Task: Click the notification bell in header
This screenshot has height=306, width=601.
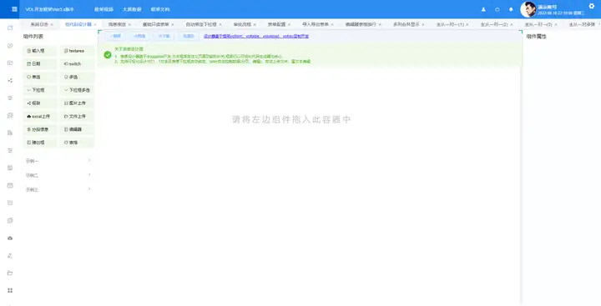Action: (511, 9)
